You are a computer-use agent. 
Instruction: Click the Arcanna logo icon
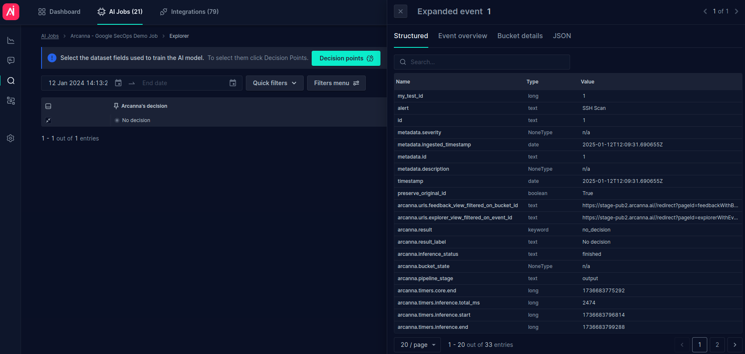point(11,12)
